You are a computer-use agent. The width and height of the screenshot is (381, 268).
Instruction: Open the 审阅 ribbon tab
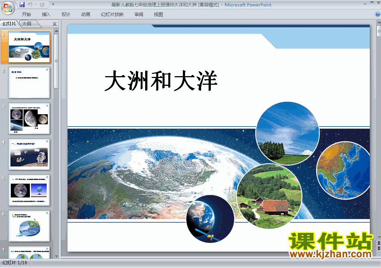139,15
